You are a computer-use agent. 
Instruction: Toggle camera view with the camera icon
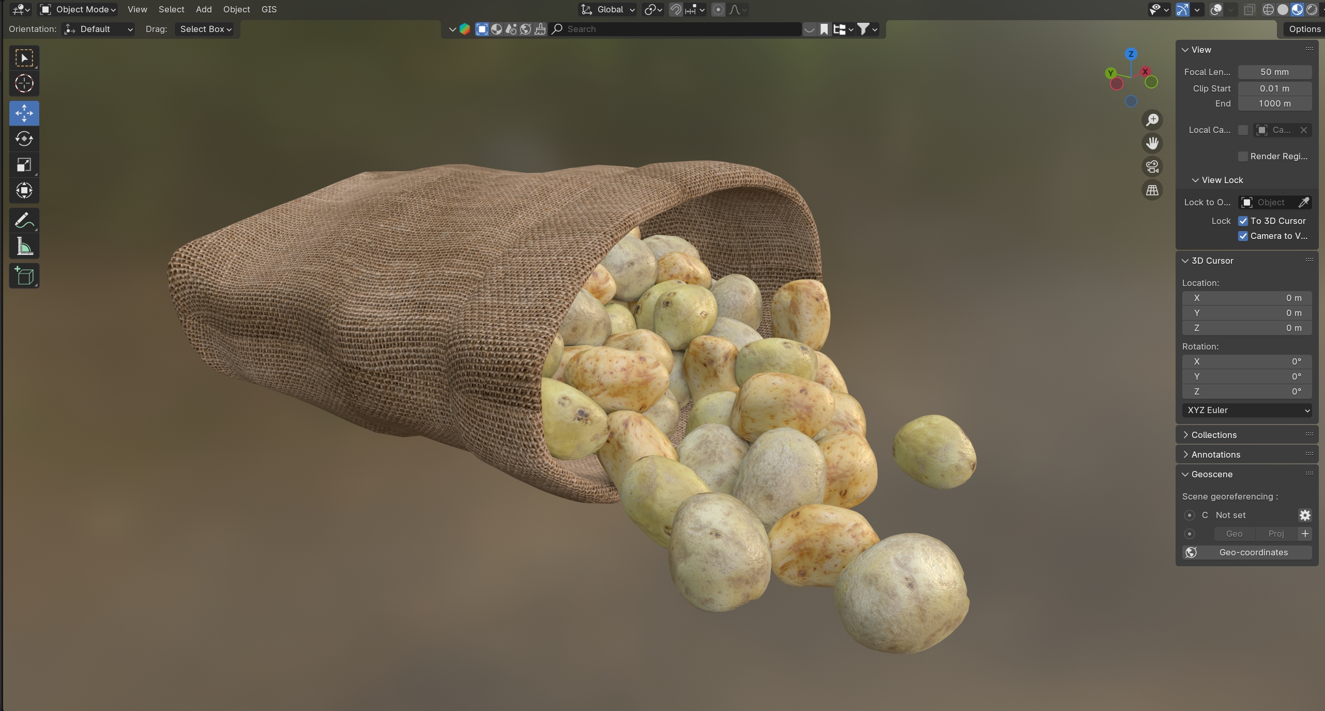point(1152,167)
